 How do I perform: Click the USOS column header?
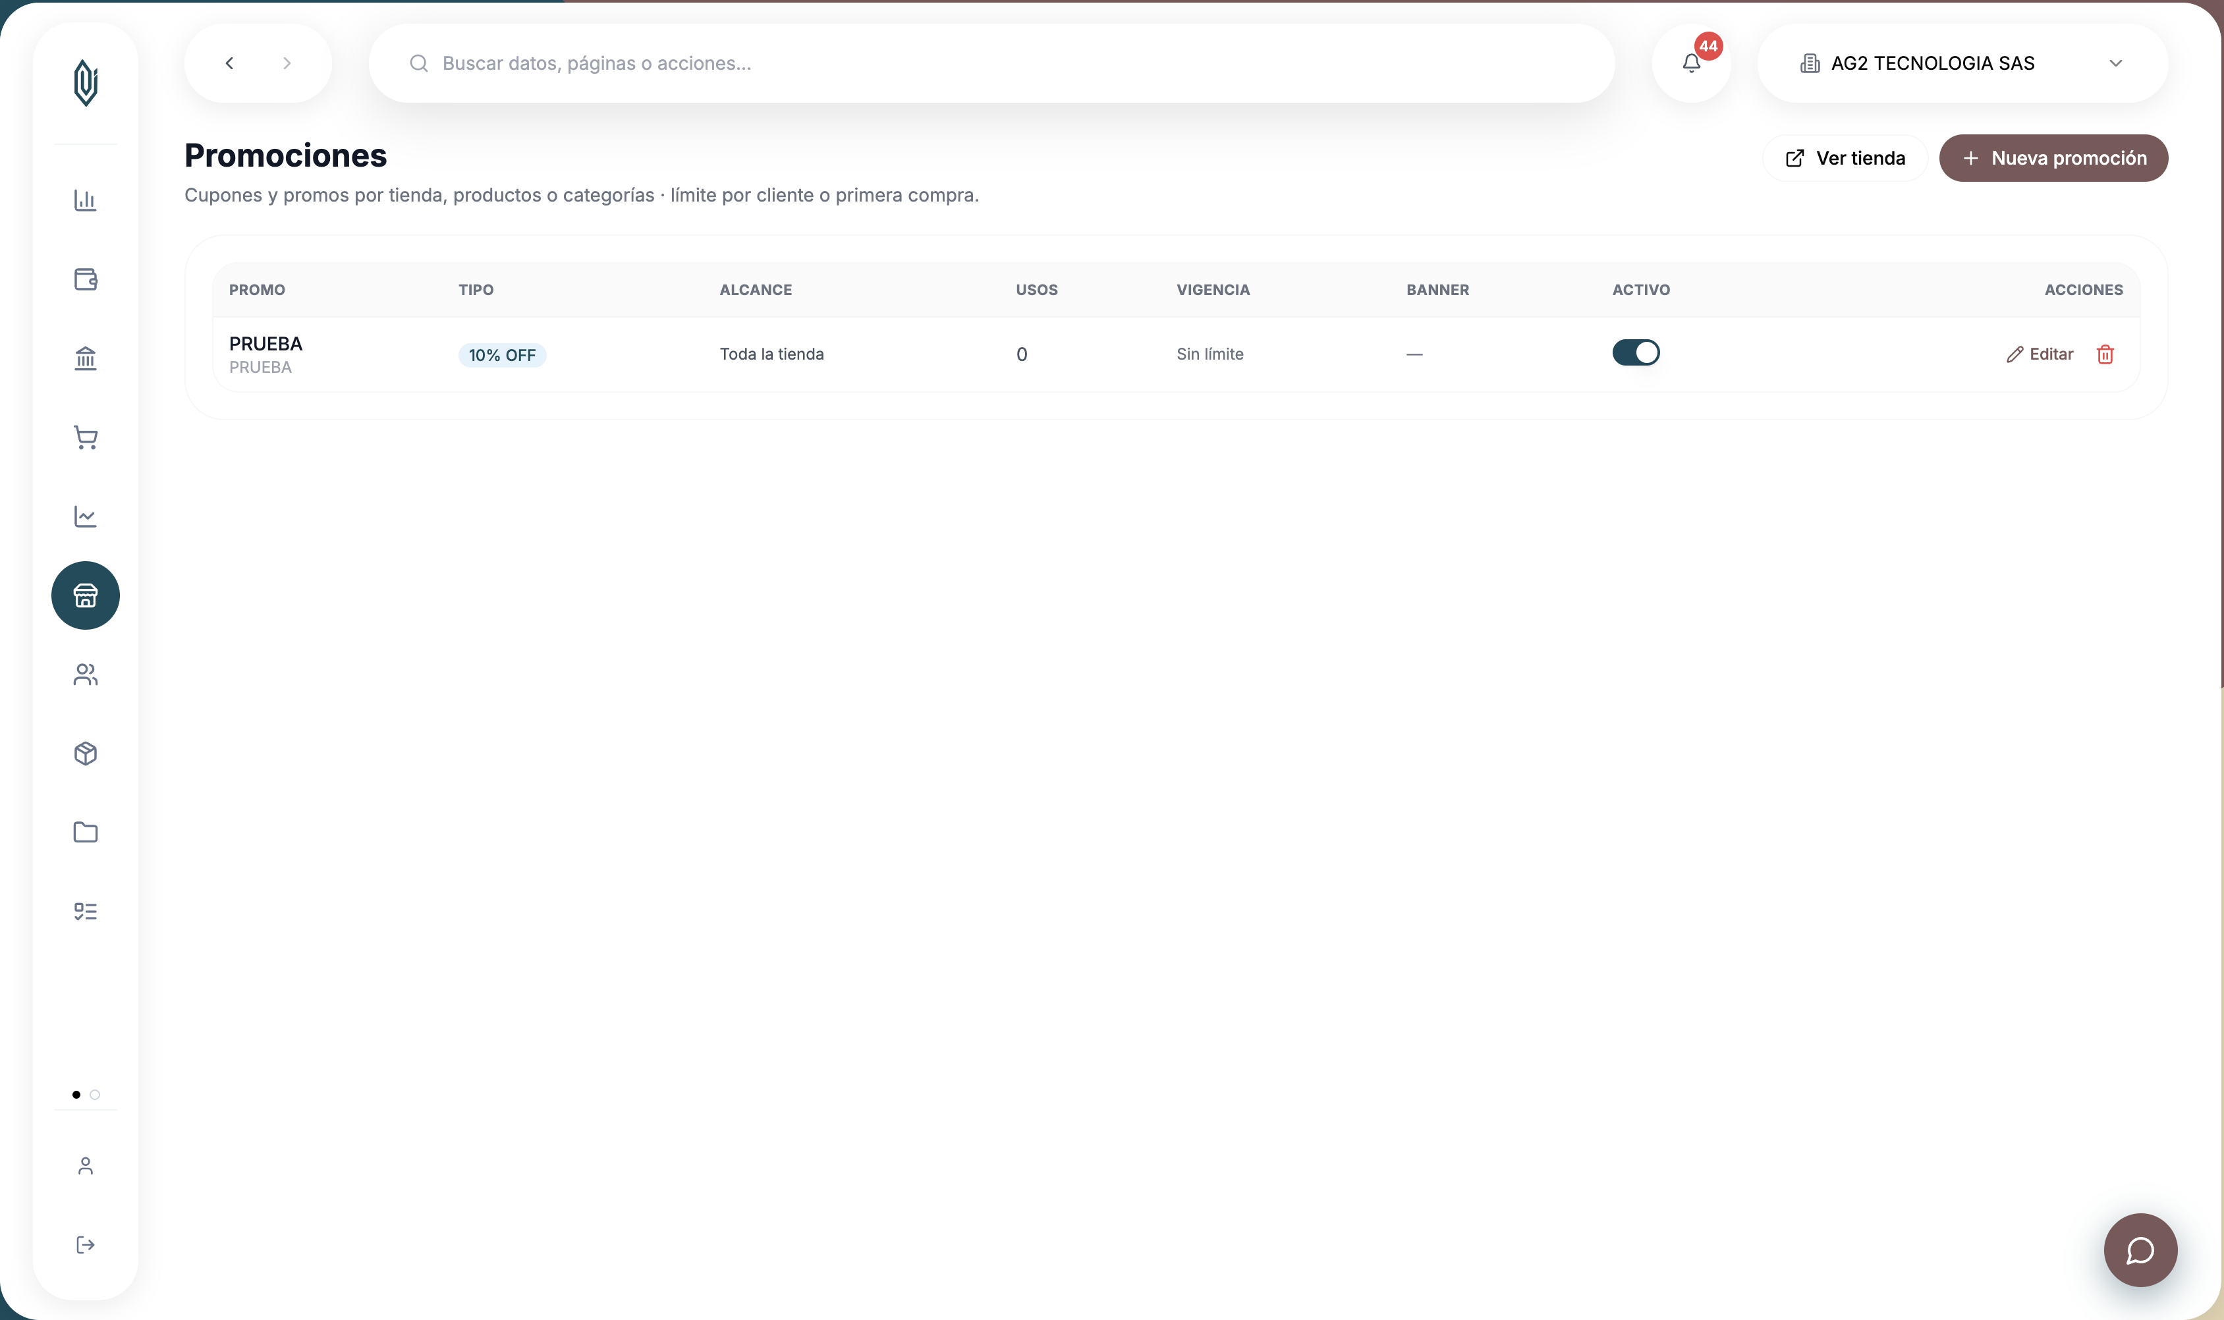tap(1036, 290)
